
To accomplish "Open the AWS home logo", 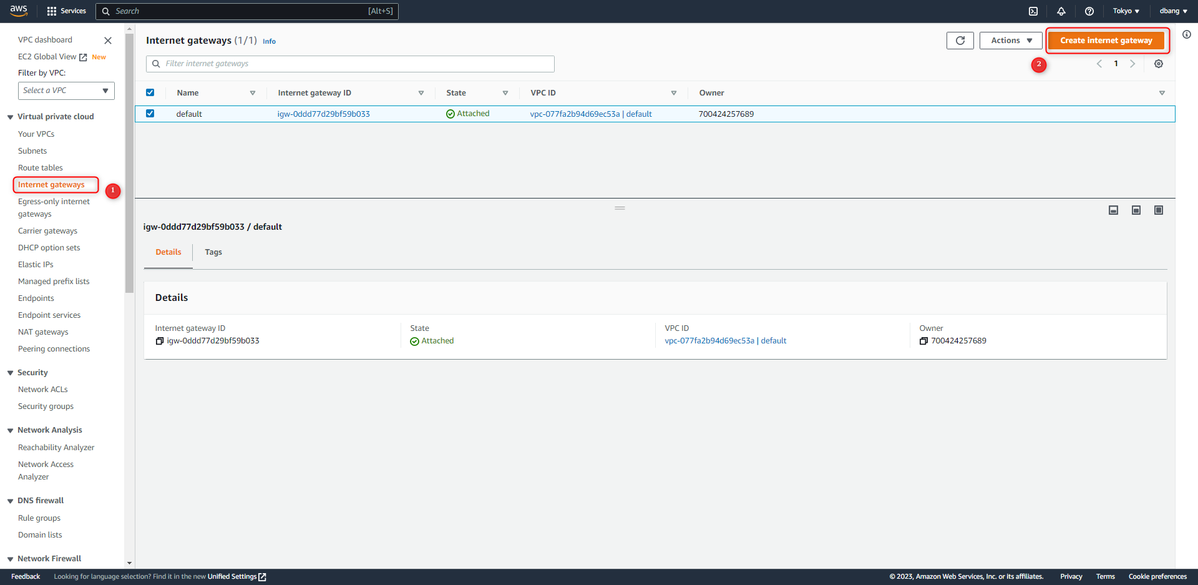I will pyautogui.click(x=19, y=11).
